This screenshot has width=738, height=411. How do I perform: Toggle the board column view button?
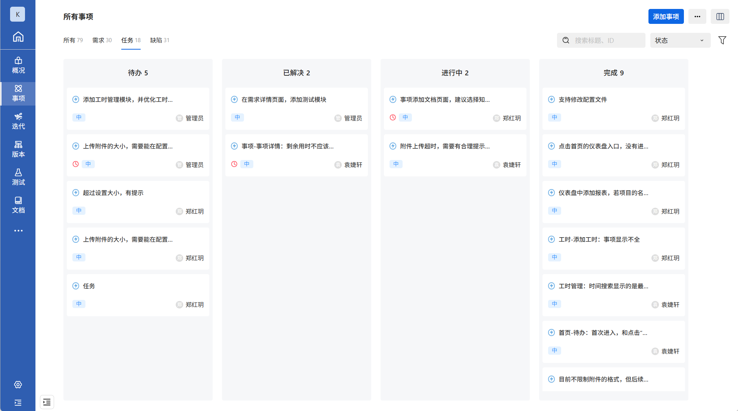point(720,17)
